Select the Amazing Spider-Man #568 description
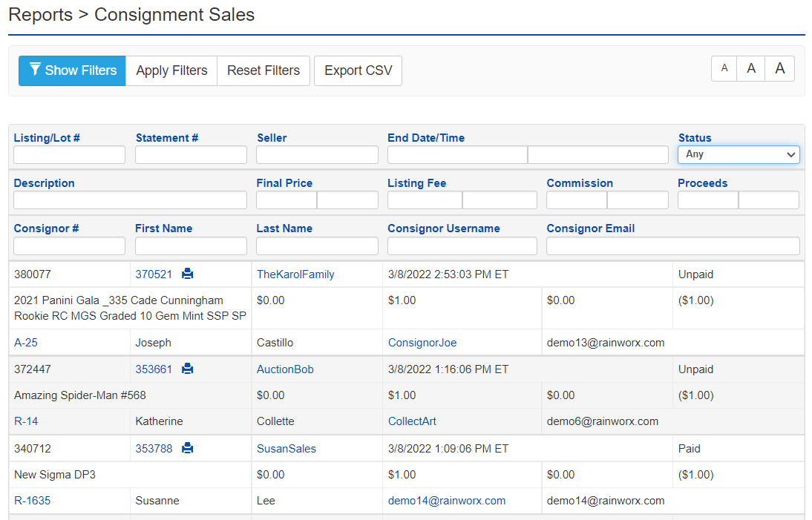 [x=79, y=395]
